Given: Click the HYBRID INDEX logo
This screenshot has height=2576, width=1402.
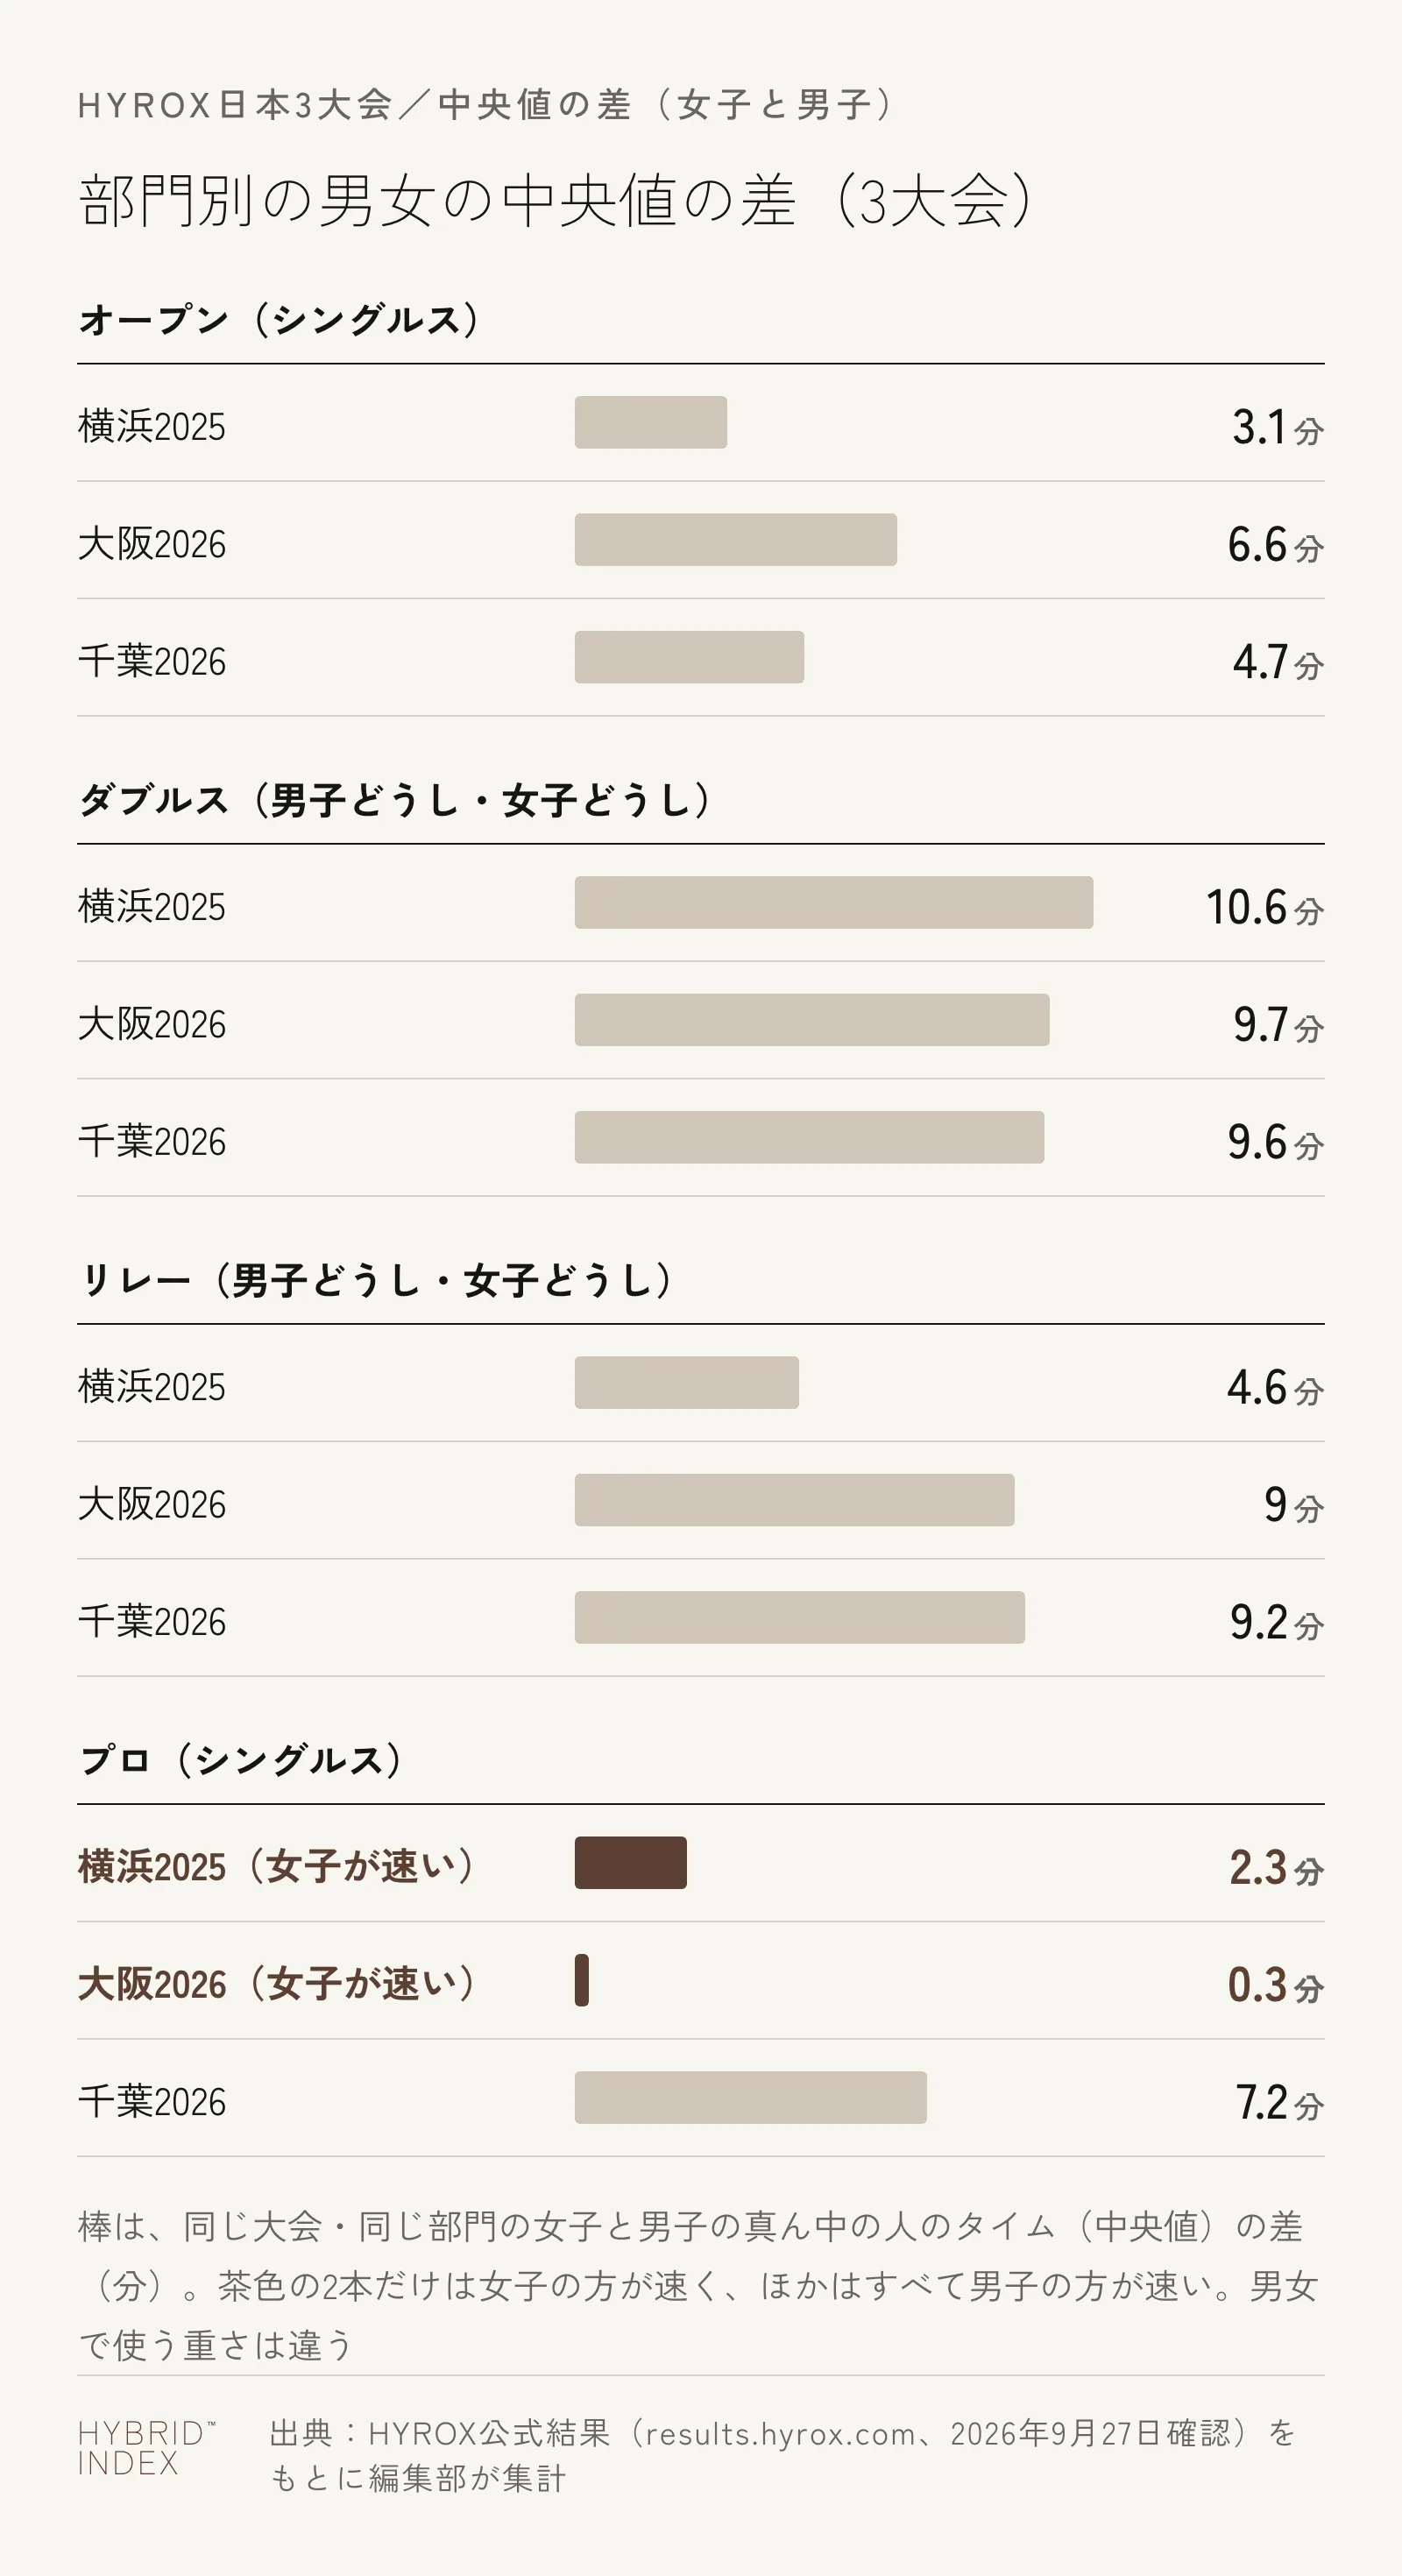Looking at the screenshot, I should [146, 2448].
